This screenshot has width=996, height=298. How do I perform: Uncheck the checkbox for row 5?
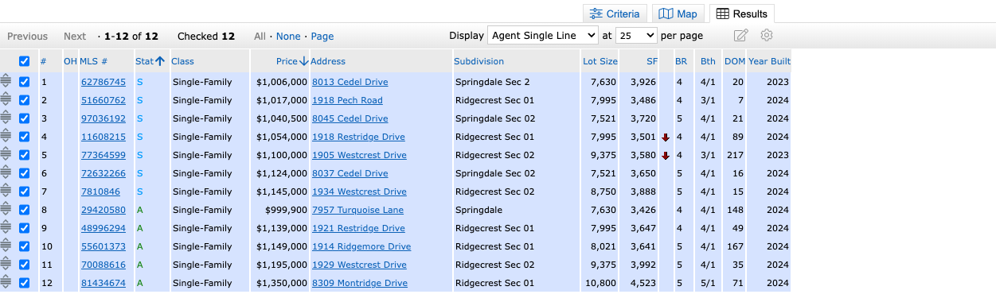[24, 155]
